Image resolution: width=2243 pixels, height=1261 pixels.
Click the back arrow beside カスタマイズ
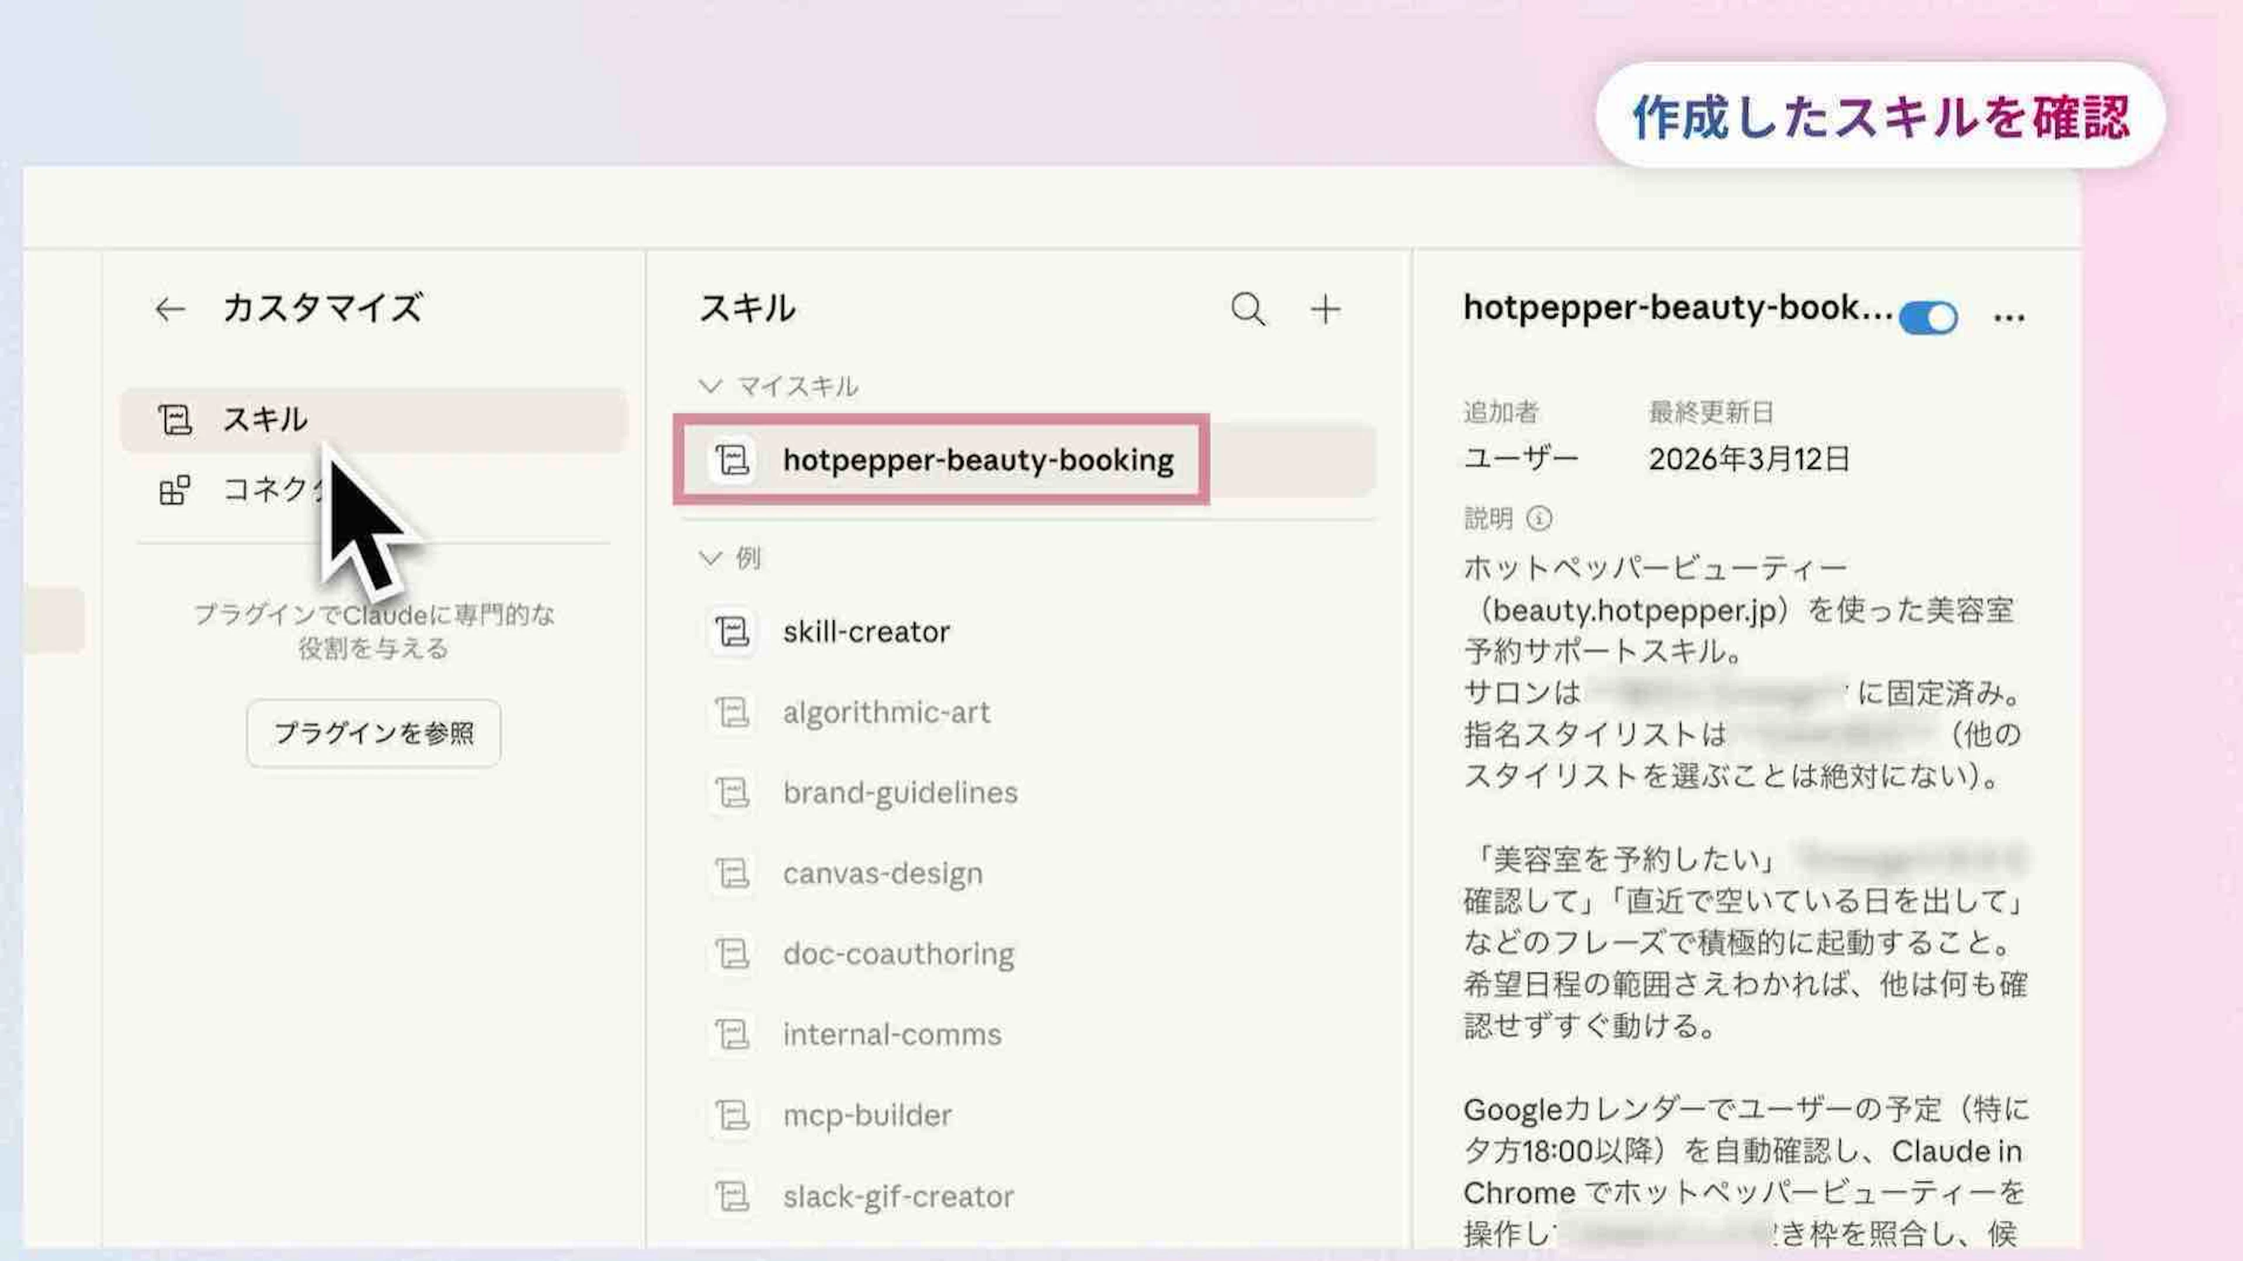(170, 309)
